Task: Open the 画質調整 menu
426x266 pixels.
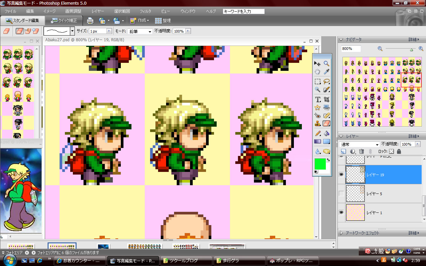Action: 73,11
